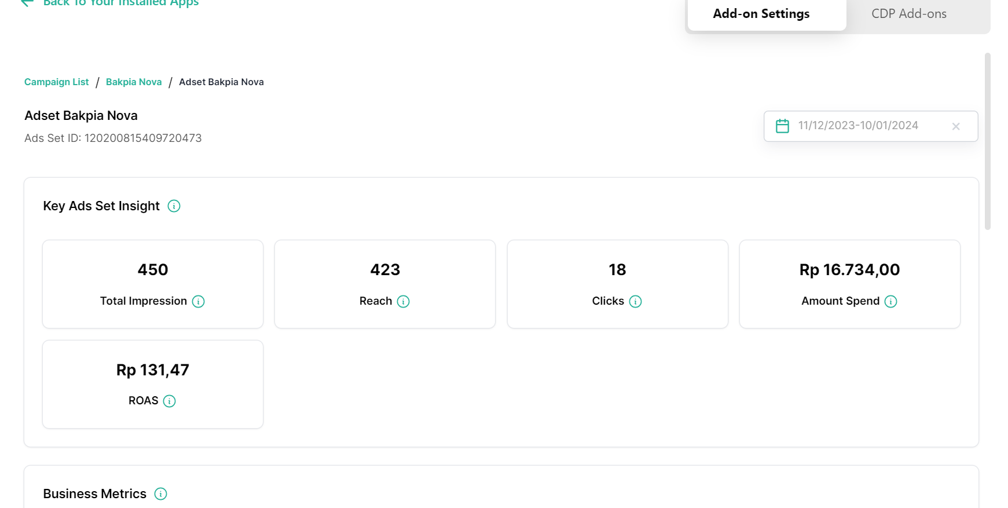
Task: Click the page vertical scrollbar
Action: 988,141
